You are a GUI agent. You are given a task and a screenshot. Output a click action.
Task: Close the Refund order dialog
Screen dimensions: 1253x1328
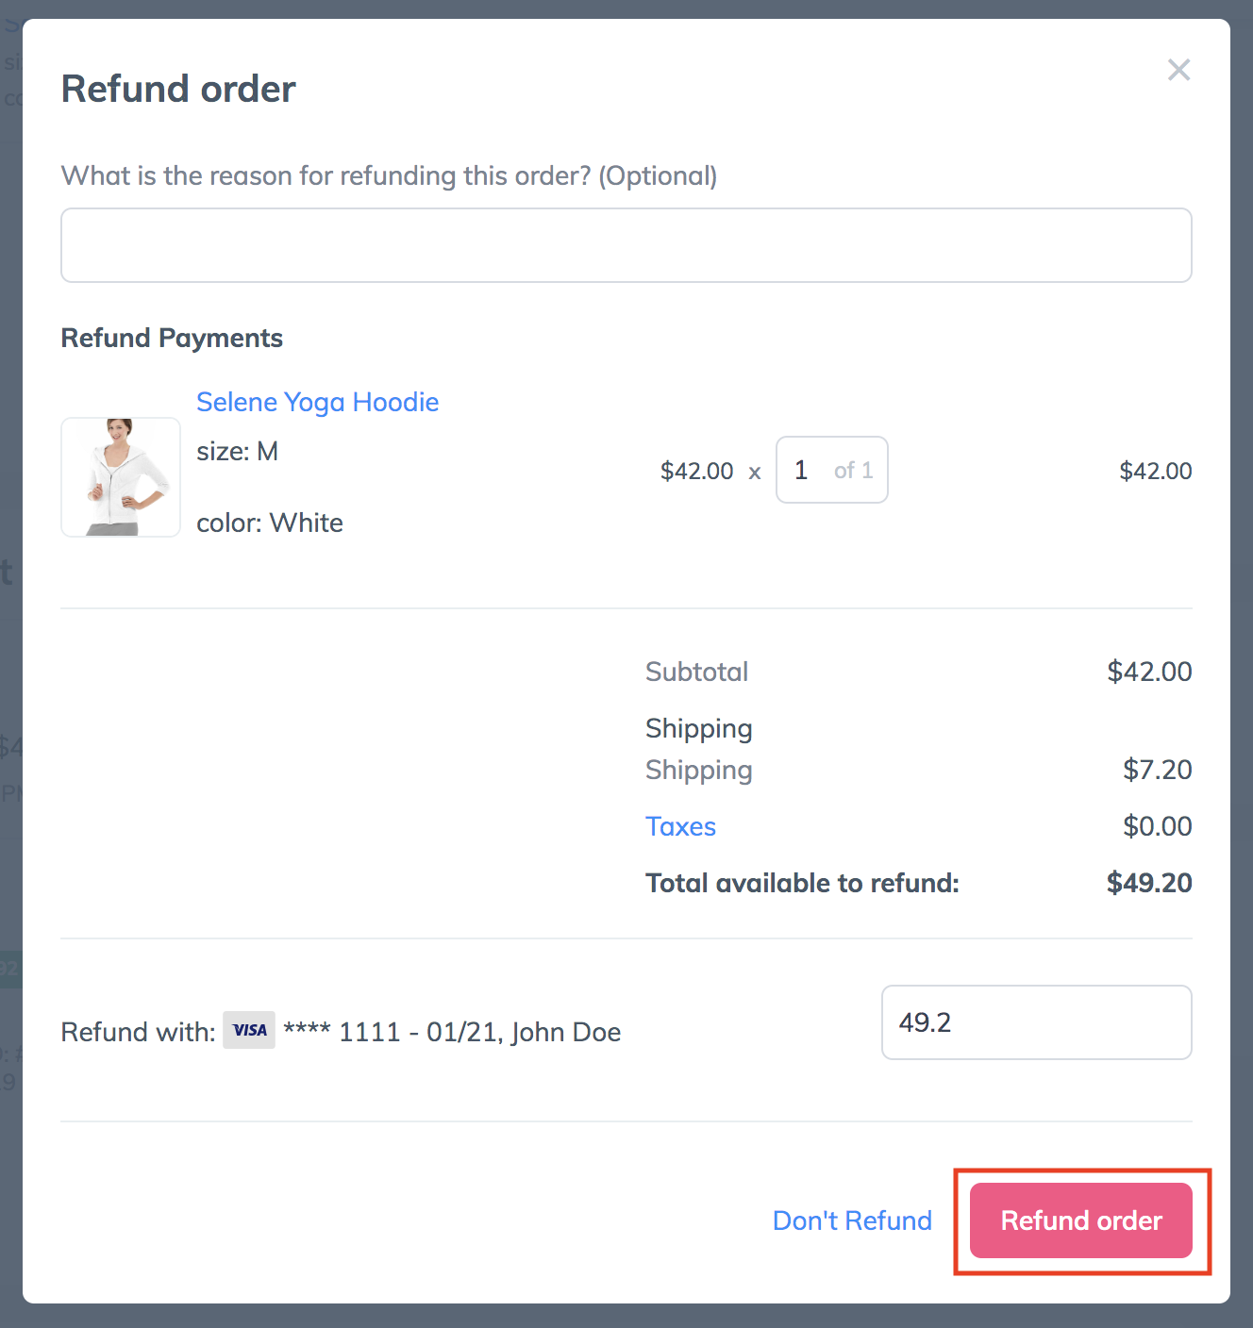click(1178, 70)
